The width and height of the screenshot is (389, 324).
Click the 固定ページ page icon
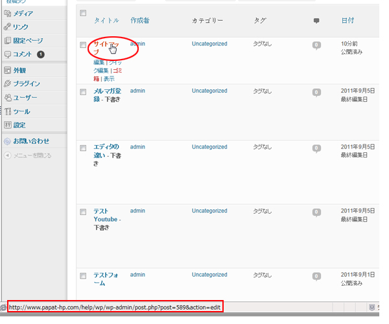click(x=7, y=40)
